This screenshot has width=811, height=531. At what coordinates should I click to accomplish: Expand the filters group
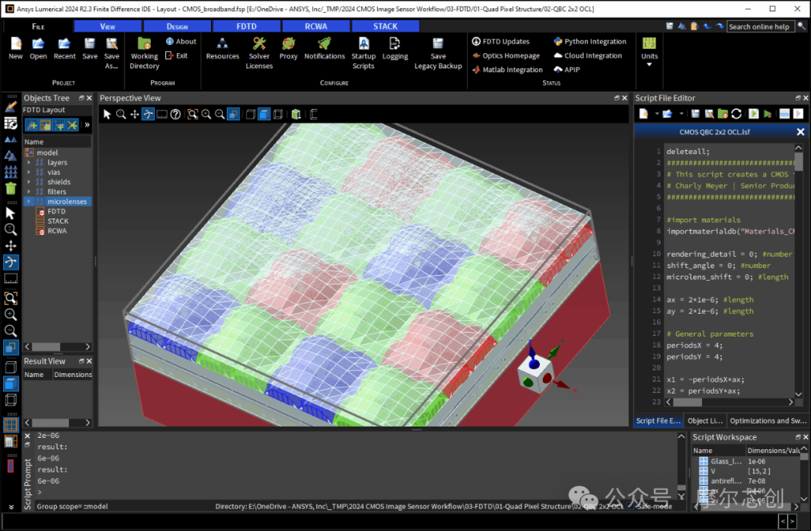(x=29, y=192)
